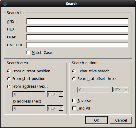Click the From address value field
Viewport: 136px width, 128px height.
click(x=29, y=94)
